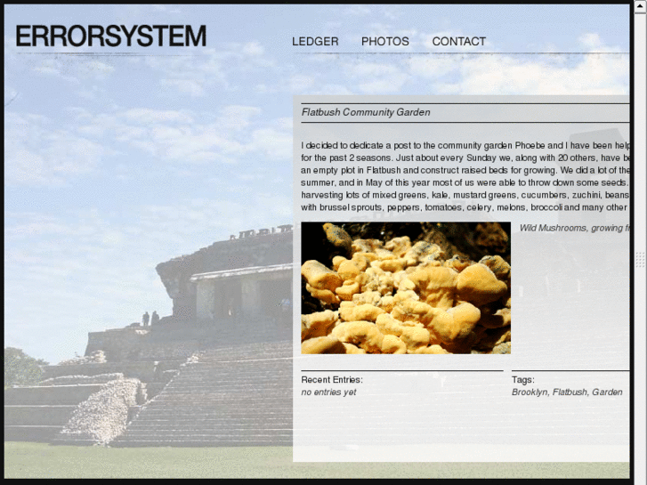
Task: Open the PHOTOS navigation menu item
Action: (x=385, y=42)
